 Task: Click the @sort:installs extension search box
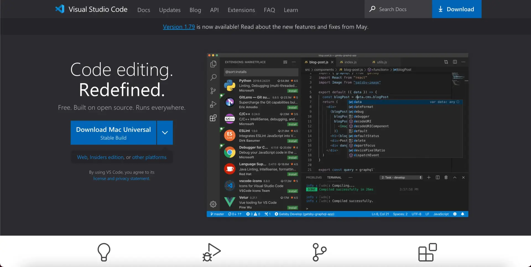coord(261,72)
